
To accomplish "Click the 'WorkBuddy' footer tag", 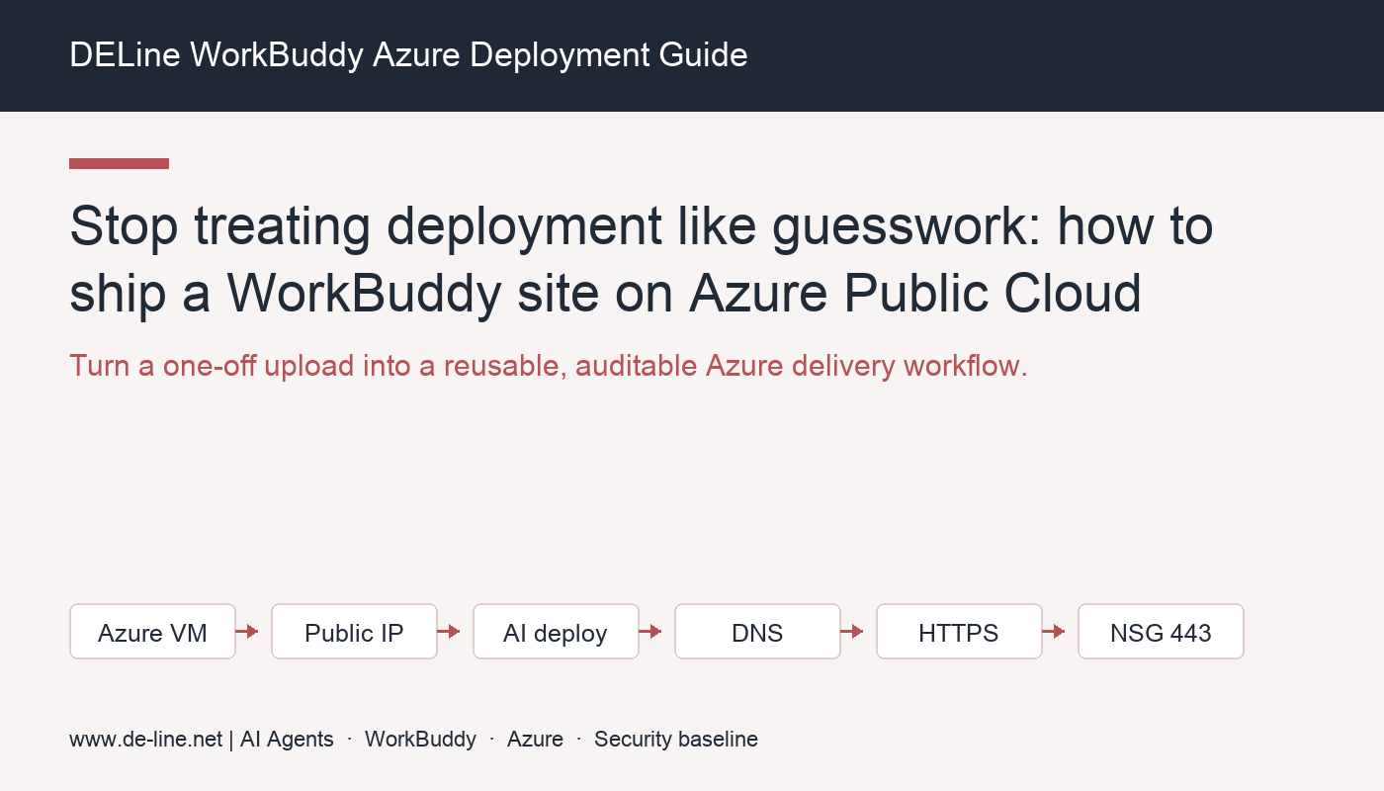I will click(420, 740).
